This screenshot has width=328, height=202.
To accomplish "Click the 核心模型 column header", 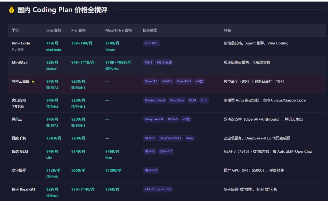I will tap(150, 30).
